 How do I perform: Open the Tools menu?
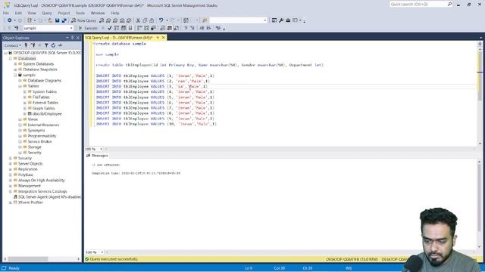(x=80, y=13)
